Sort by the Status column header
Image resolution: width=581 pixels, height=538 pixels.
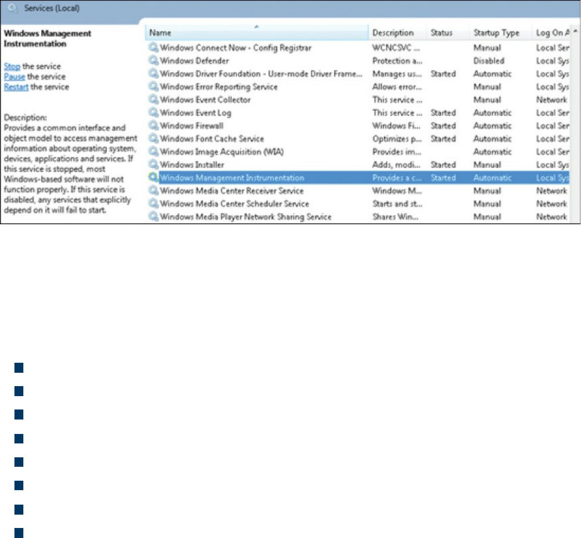click(448, 33)
